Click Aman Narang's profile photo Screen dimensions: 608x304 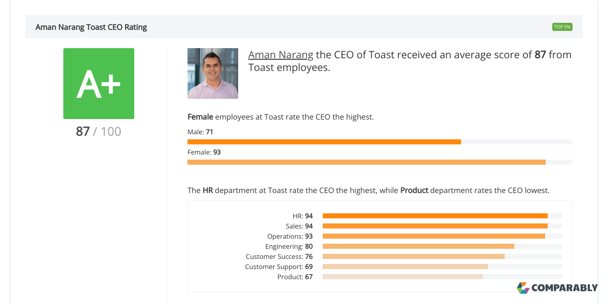click(x=212, y=73)
